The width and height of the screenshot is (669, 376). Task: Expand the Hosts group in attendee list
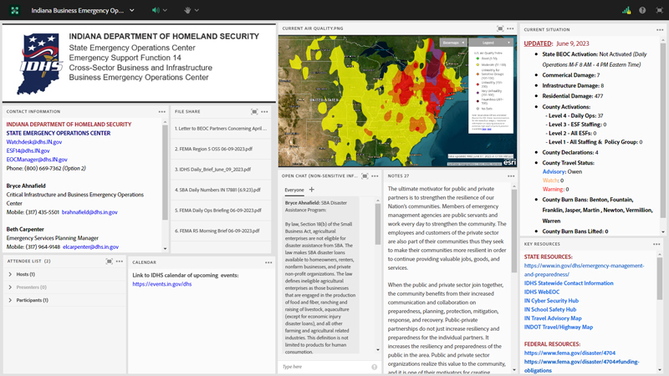(11, 274)
